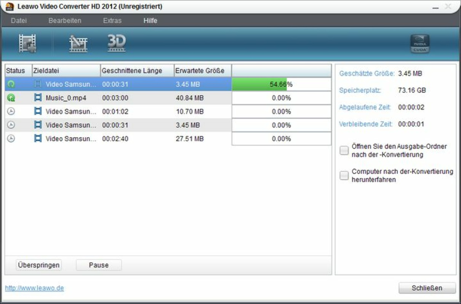Click clock status icon in 27.51 MB row
Viewport: 461px width, 304px height.
(11, 139)
